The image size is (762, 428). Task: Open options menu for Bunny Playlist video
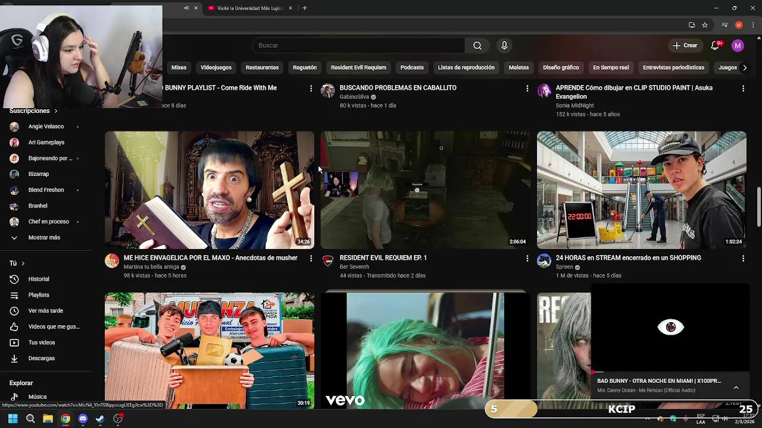[x=311, y=89]
